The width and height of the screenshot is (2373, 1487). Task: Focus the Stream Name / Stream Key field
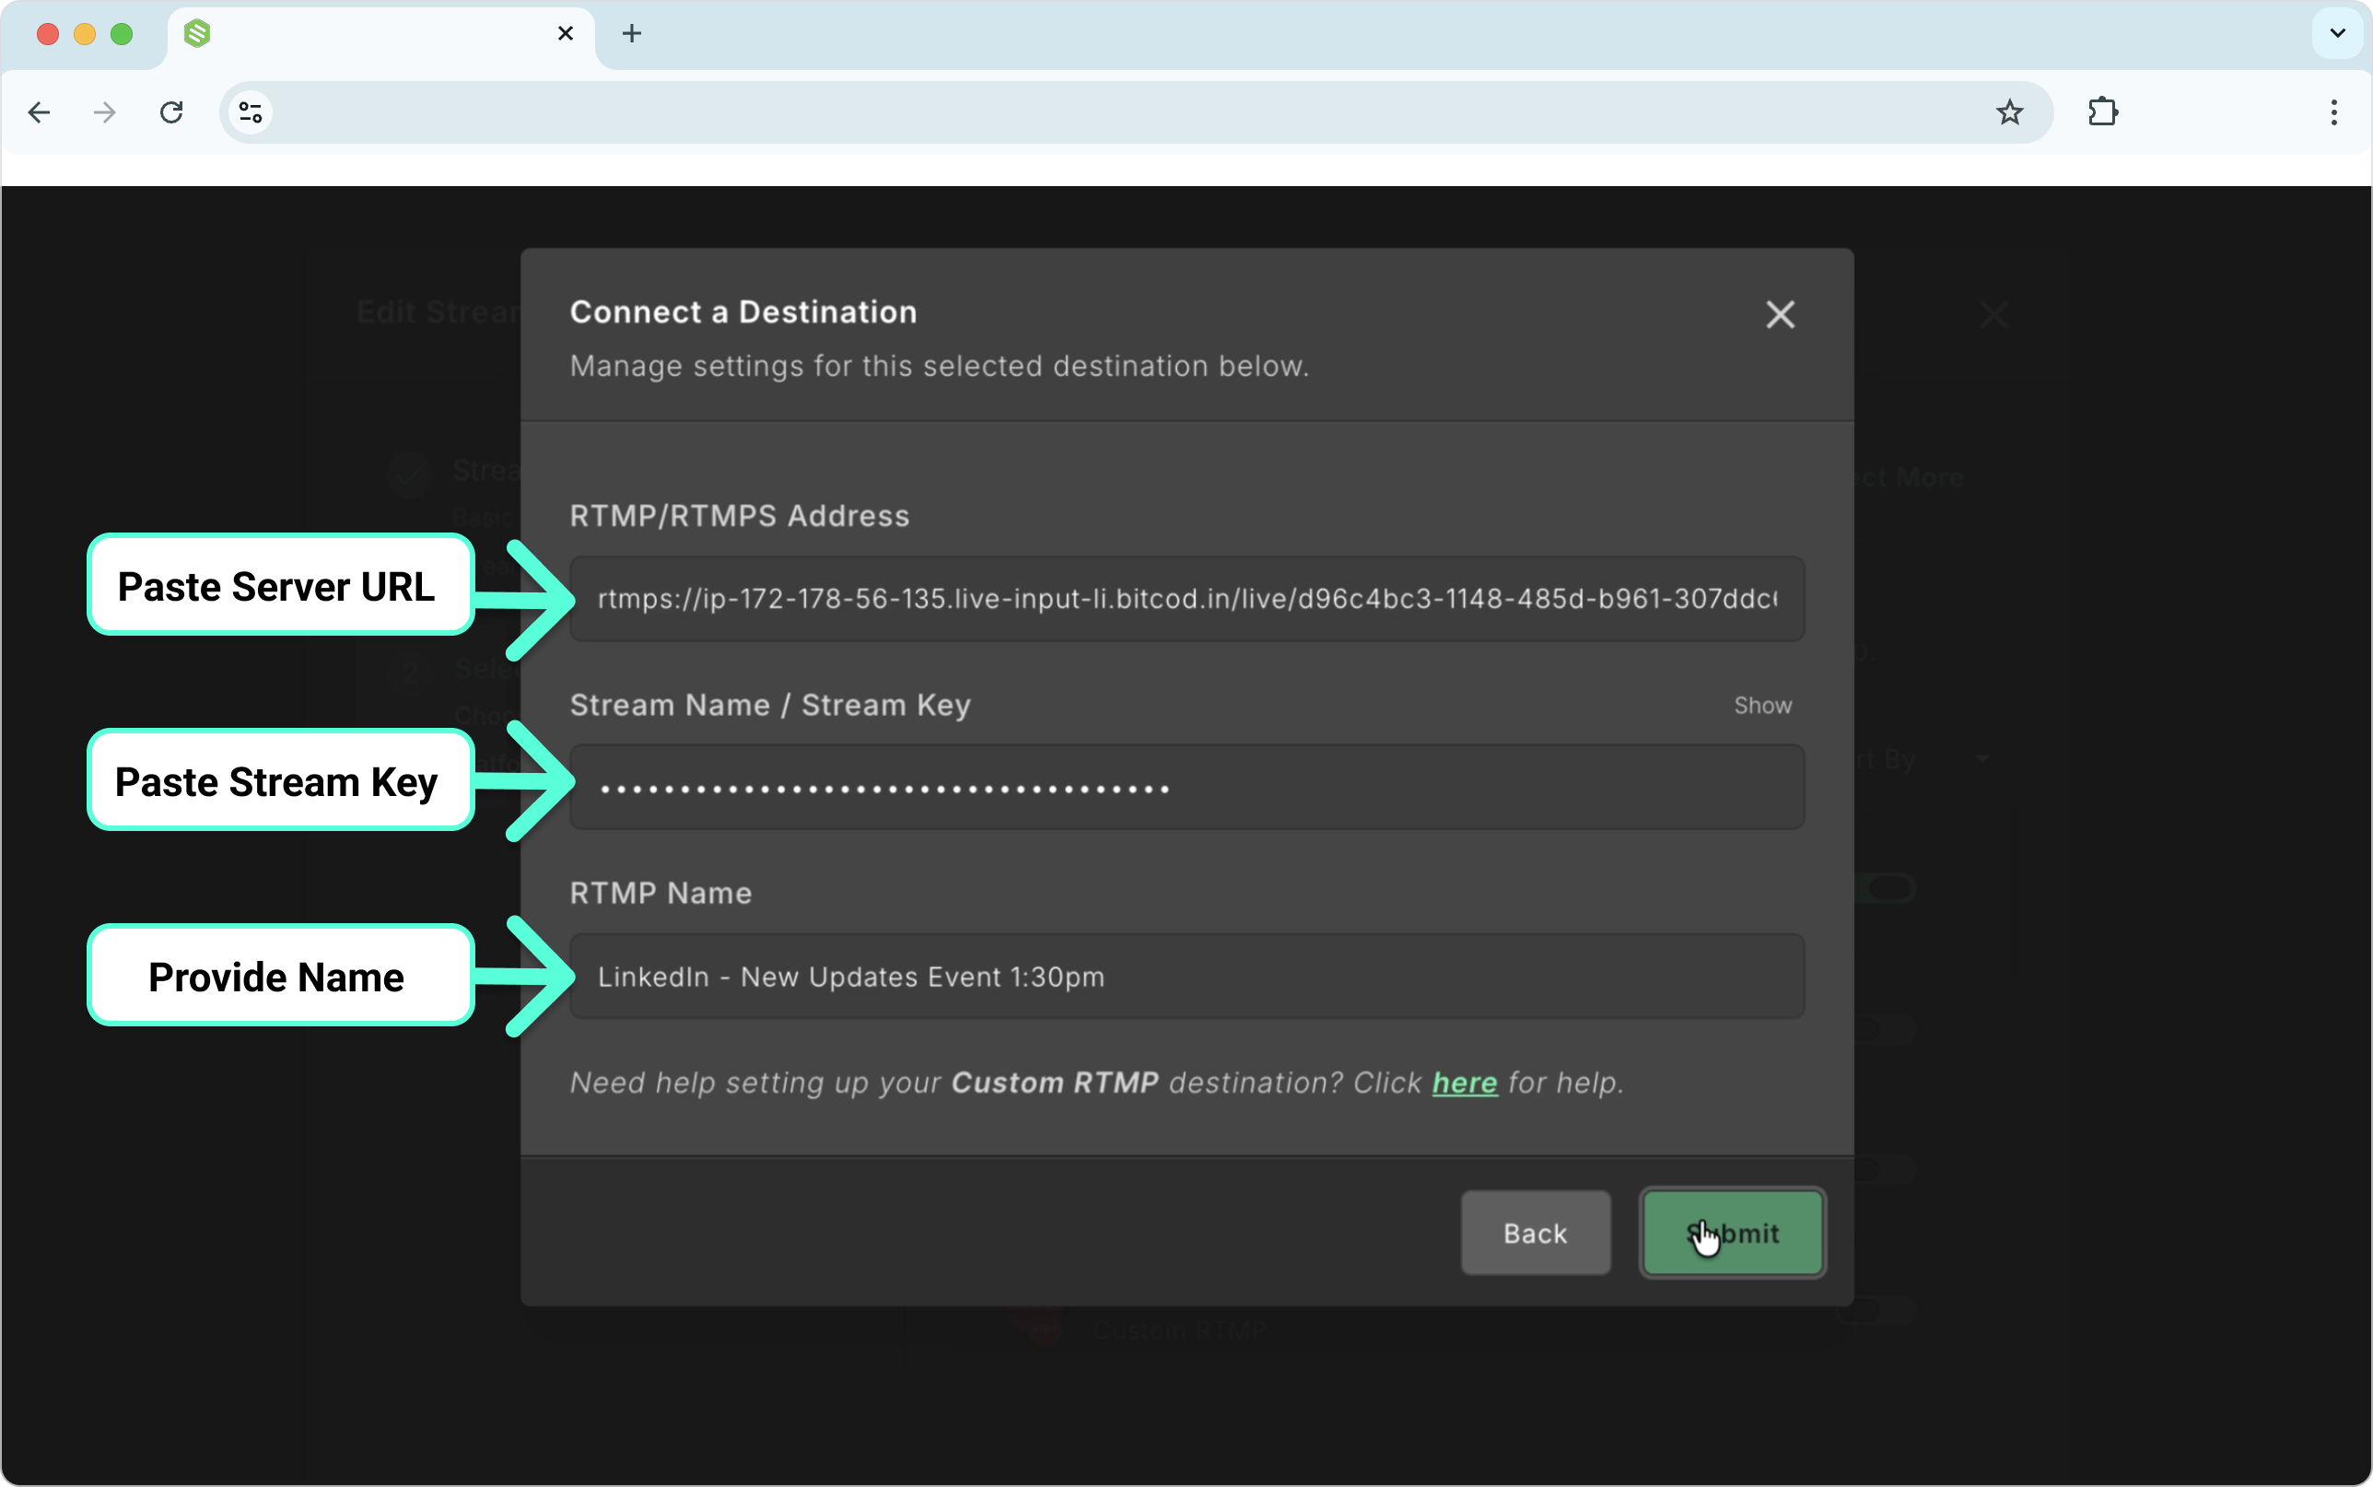1186,787
